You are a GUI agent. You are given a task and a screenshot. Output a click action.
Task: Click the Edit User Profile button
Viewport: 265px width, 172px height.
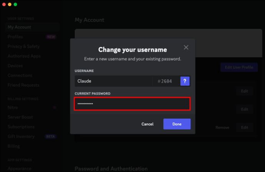pos(239,67)
